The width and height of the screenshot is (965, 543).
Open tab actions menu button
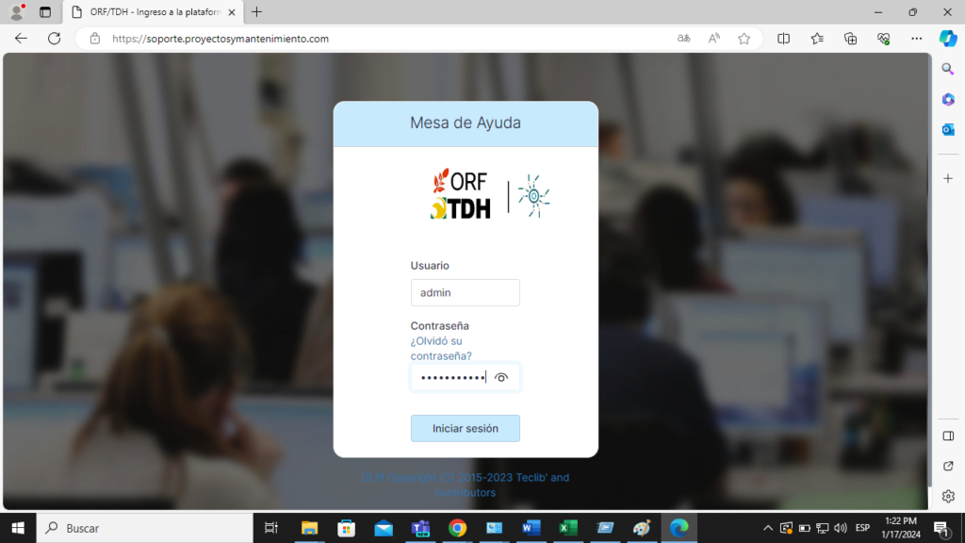44,12
